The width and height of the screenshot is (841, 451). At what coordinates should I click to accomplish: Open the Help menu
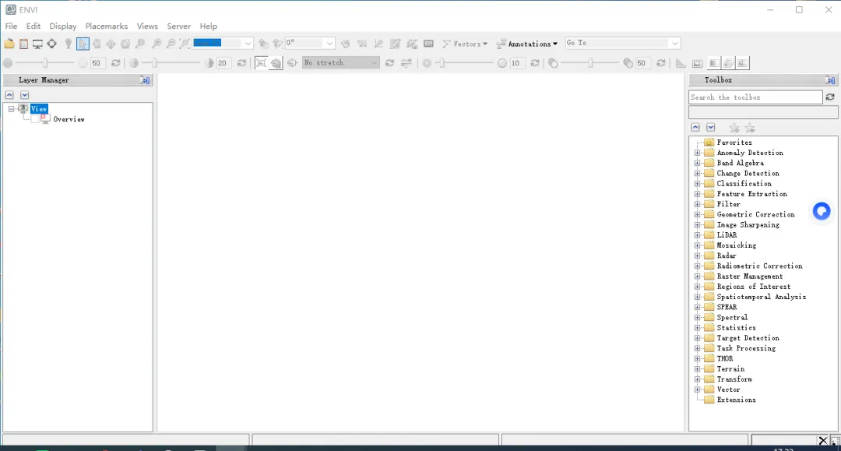coord(208,26)
